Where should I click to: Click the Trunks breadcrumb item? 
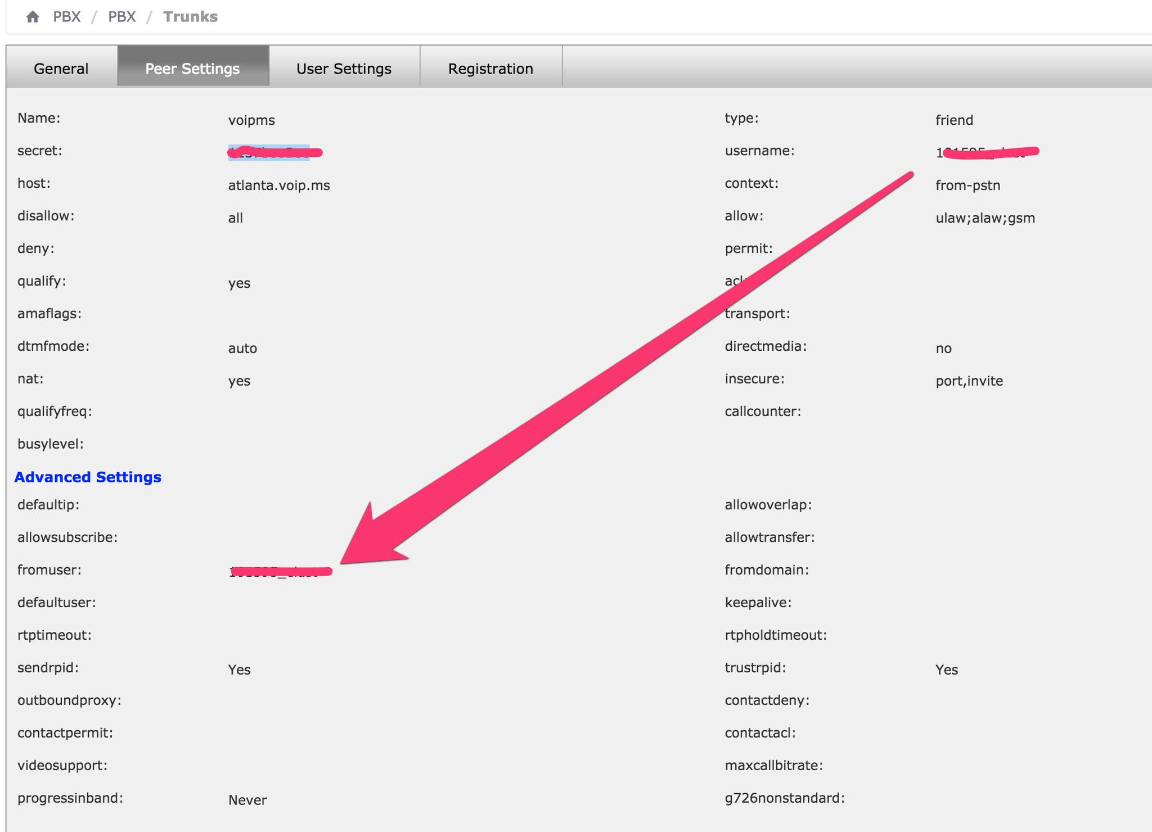(x=190, y=17)
